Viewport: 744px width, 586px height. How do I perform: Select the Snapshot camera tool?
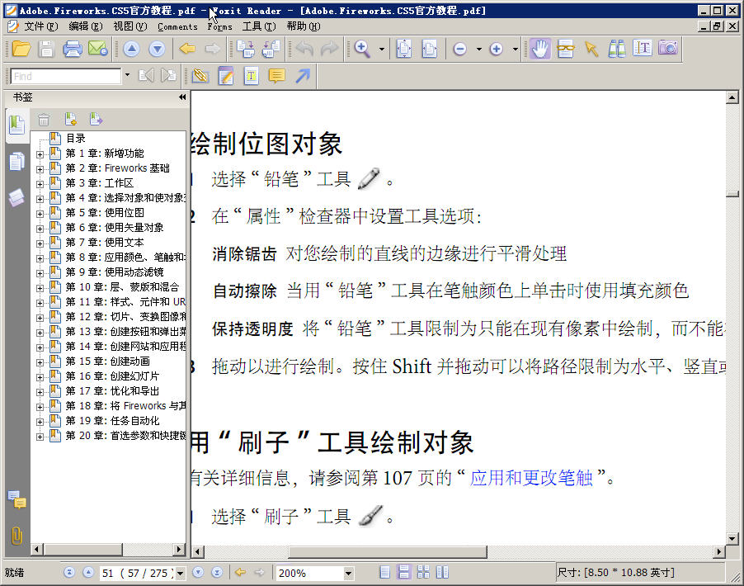(668, 49)
